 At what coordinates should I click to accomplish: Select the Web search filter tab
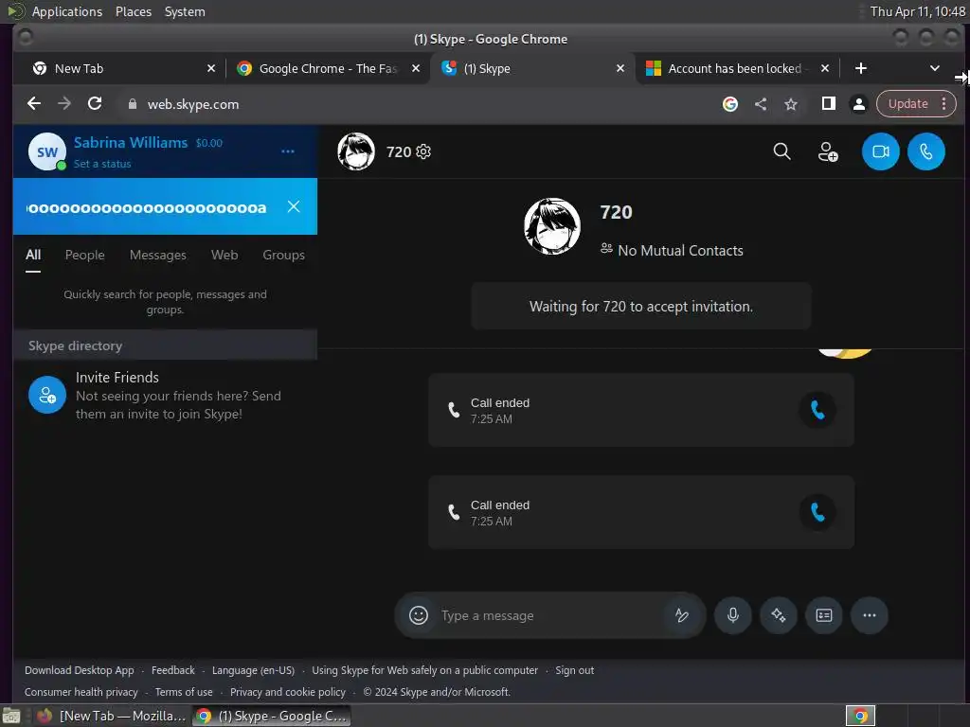(x=225, y=255)
